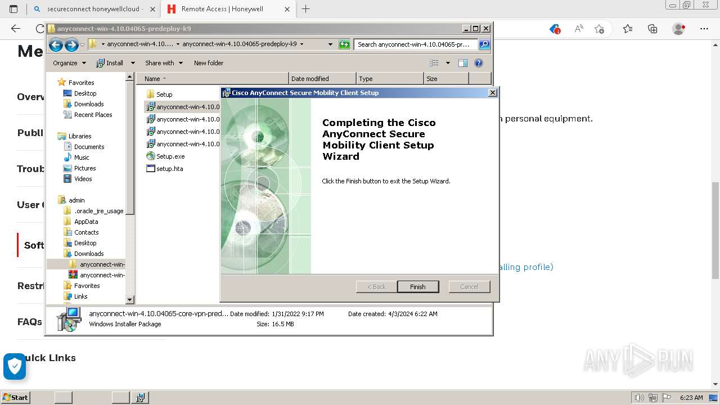This screenshot has width=720, height=405.
Task: Switch to the secureconnect honeywellcloud tab
Action: point(93,9)
